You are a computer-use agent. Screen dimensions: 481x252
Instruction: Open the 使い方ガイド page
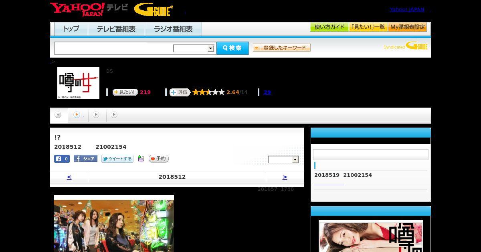(329, 27)
